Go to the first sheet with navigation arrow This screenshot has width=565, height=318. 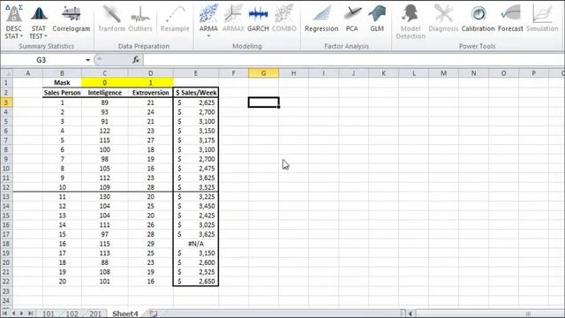[x=5, y=314]
